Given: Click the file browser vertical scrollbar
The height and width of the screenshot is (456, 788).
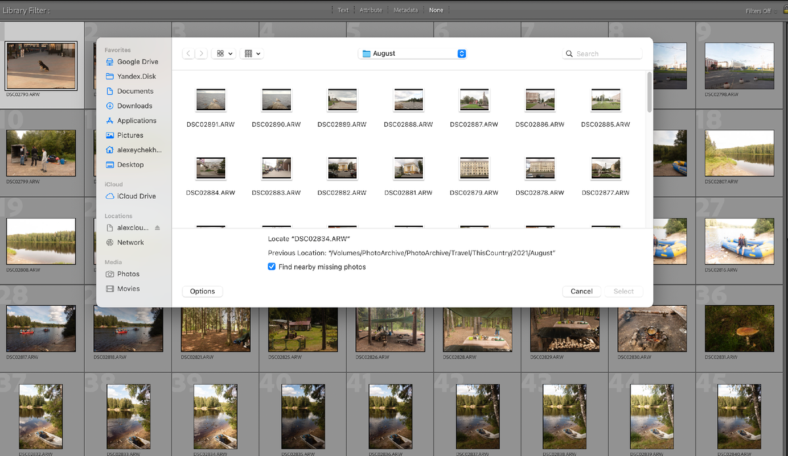Looking at the screenshot, I should 649,92.
